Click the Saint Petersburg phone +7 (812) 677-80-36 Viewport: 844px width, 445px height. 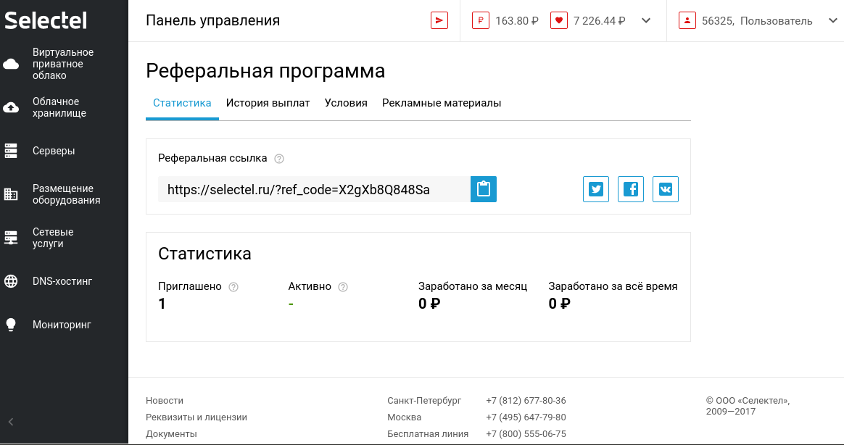pyautogui.click(x=526, y=400)
